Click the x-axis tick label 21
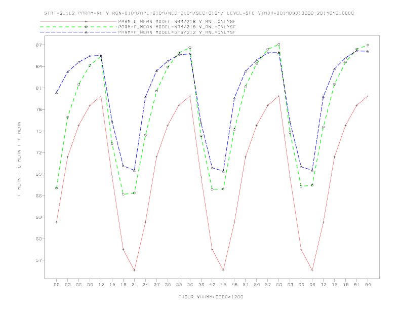401x310 pixels. click(134, 285)
